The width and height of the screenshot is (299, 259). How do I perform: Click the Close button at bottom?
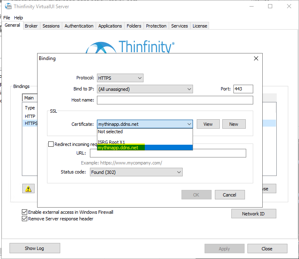(x=267, y=249)
